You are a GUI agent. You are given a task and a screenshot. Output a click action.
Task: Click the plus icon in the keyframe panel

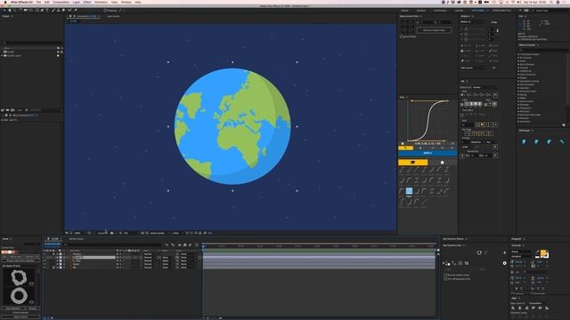tap(505, 252)
